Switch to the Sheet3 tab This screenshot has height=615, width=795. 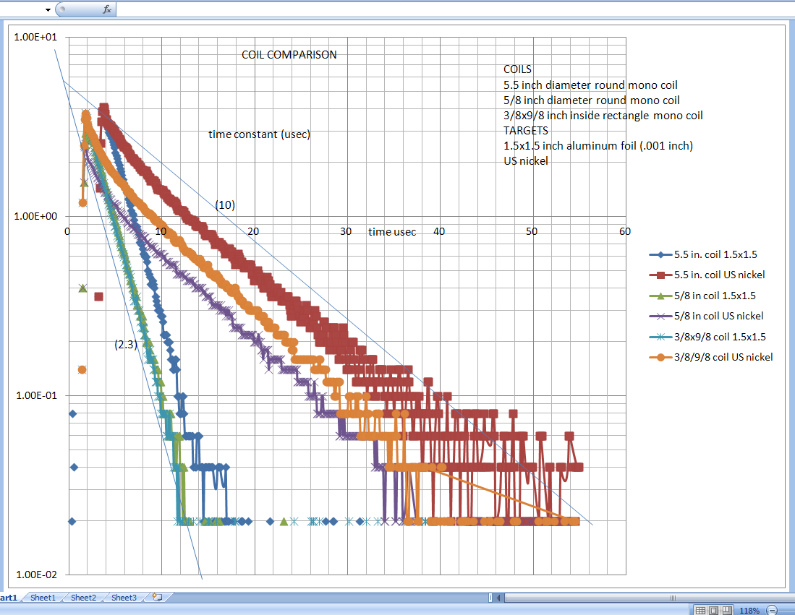tap(124, 598)
